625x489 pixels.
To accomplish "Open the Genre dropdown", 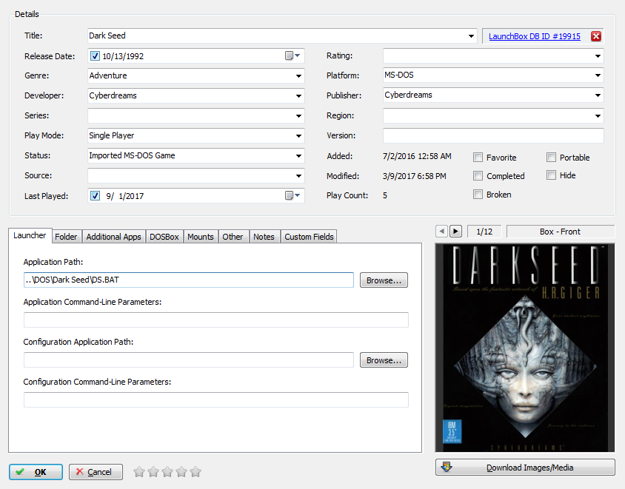I will [x=298, y=75].
